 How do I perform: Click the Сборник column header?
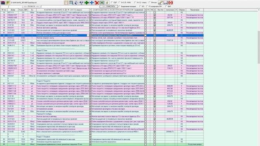182,10
